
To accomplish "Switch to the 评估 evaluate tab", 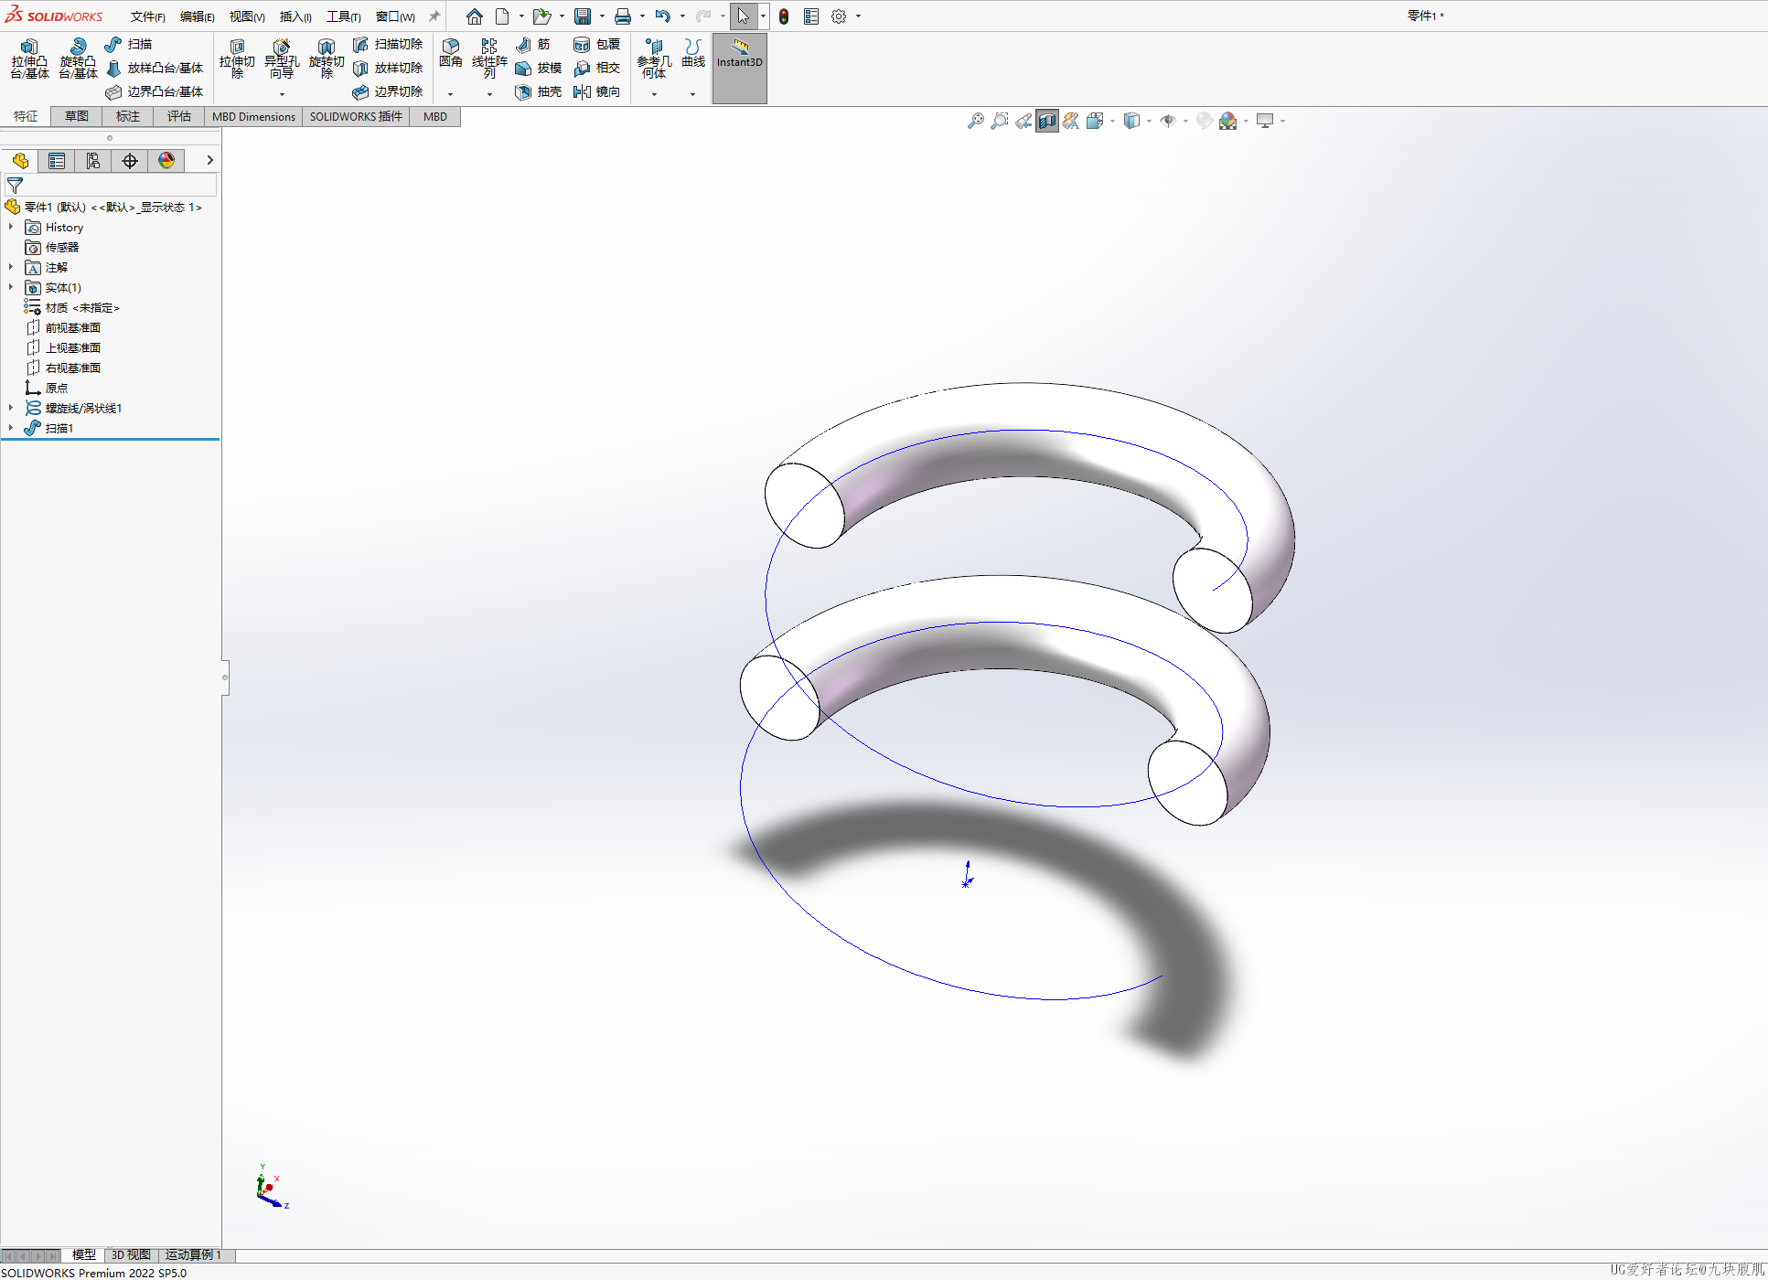I will [179, 116].
